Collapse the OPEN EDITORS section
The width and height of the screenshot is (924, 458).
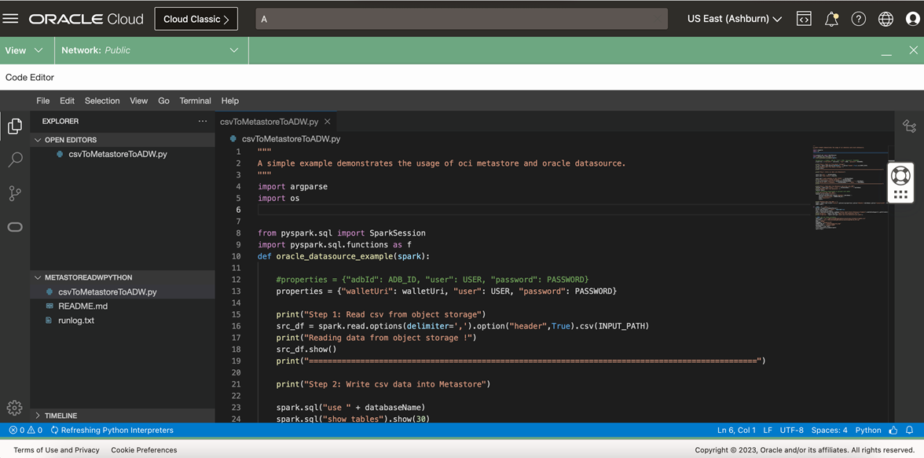(38, 139)
